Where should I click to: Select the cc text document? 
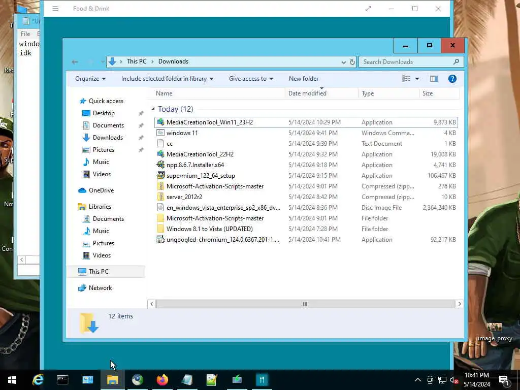point(306,143)
